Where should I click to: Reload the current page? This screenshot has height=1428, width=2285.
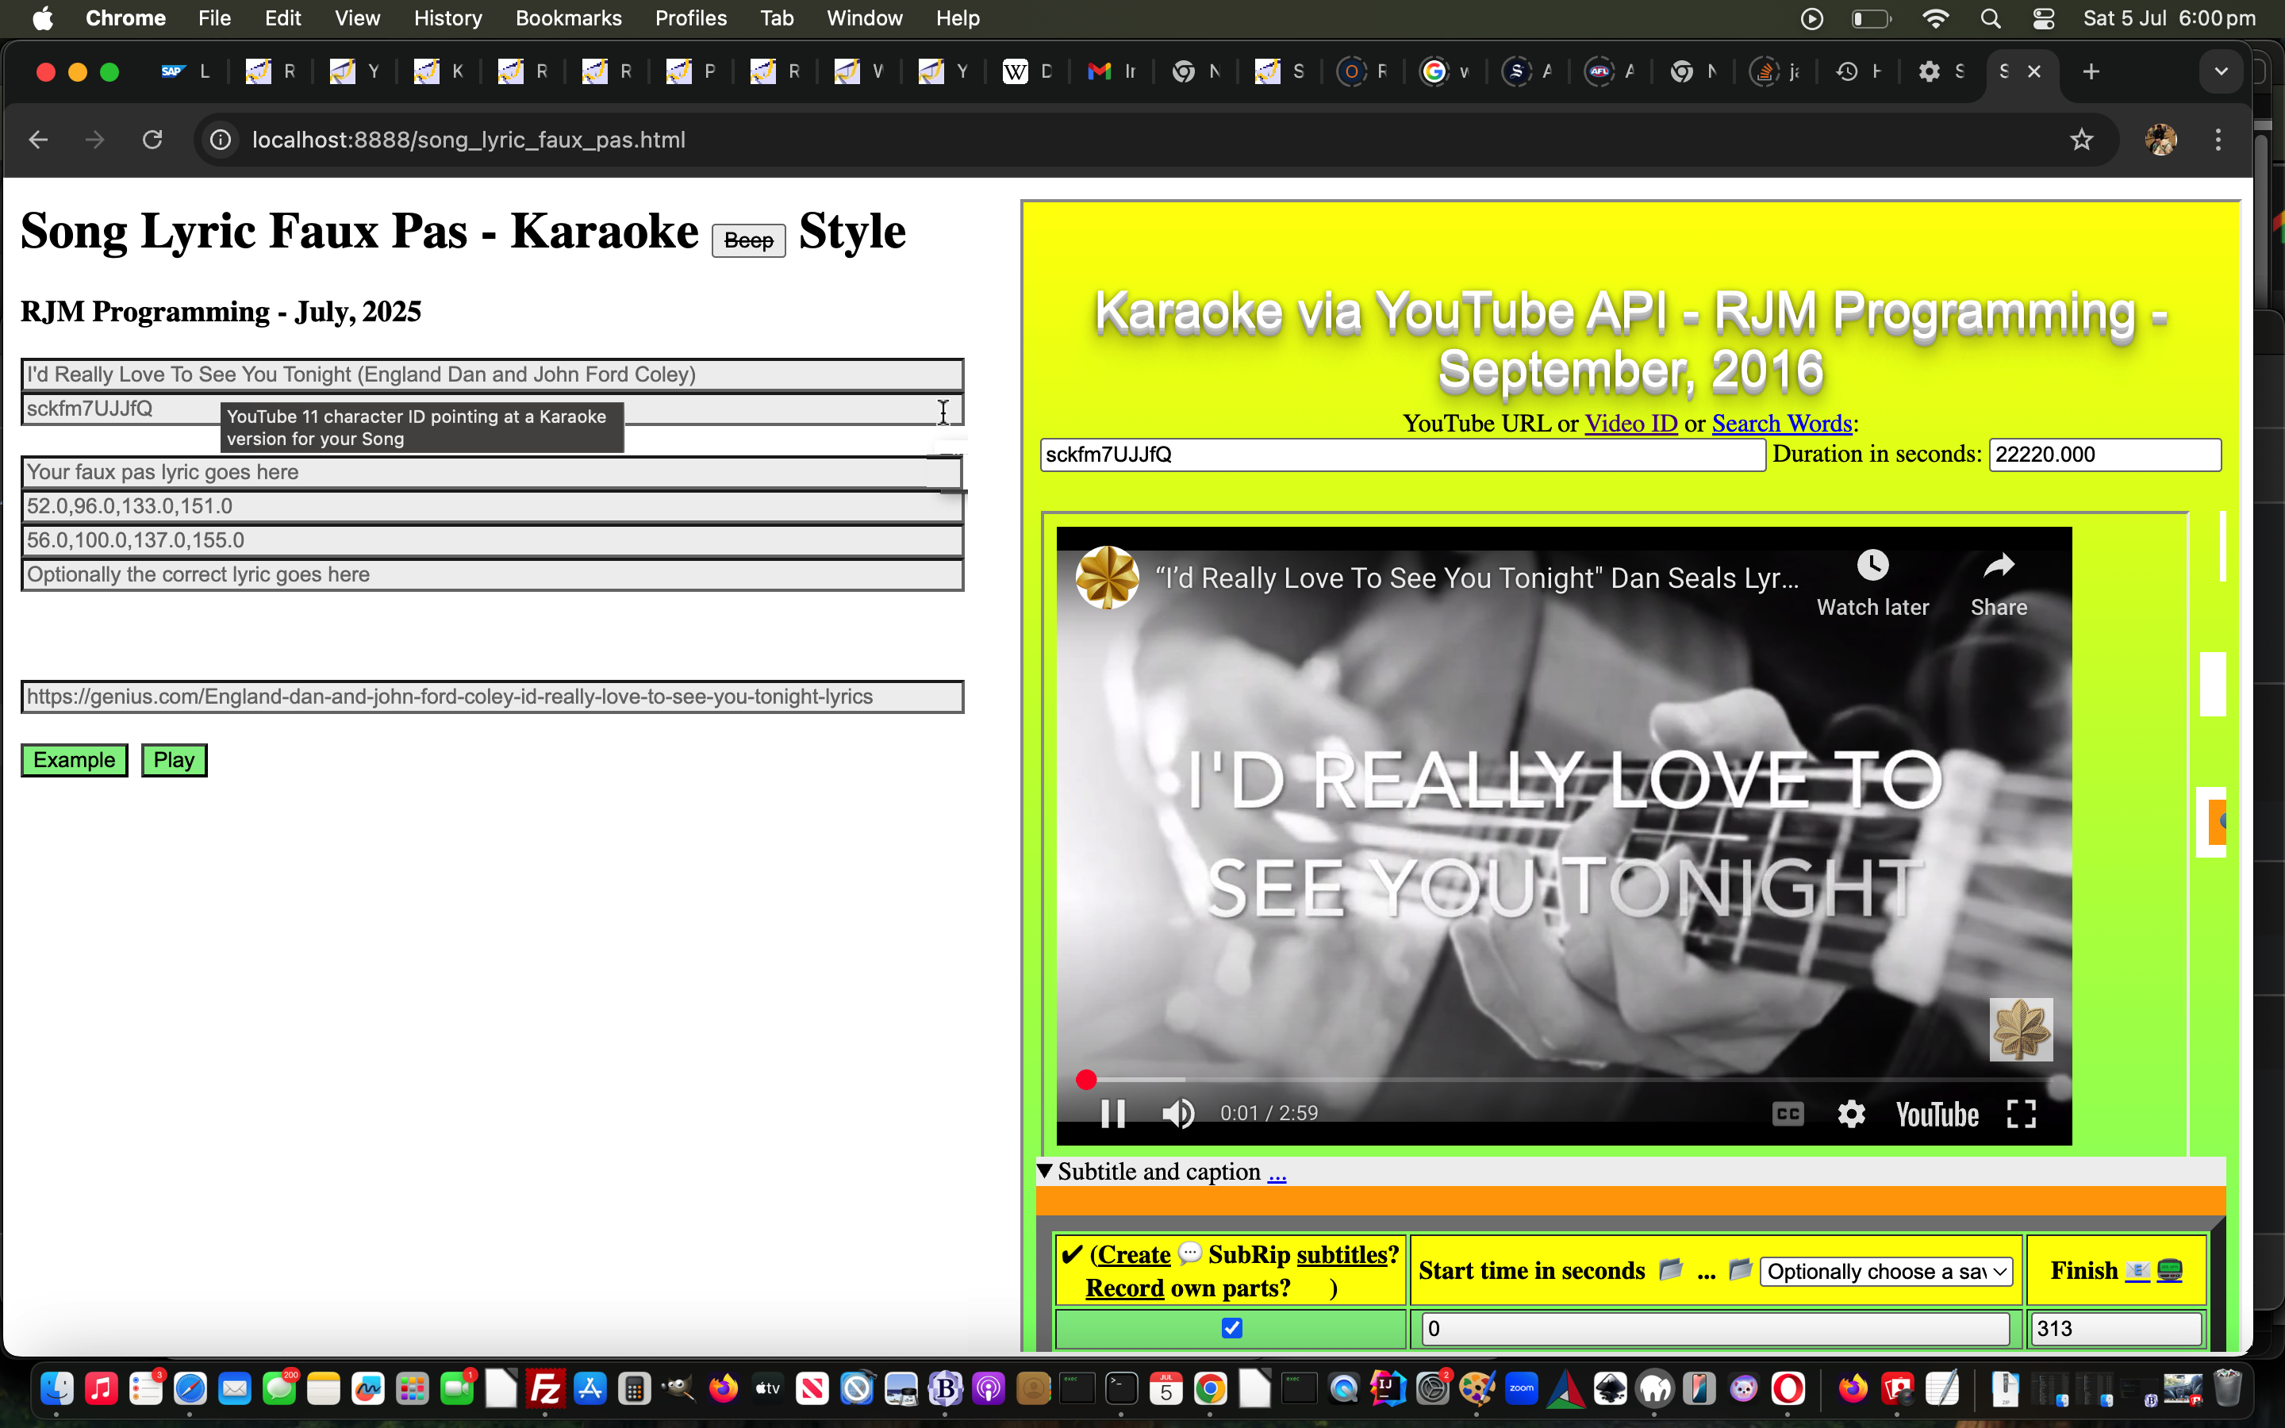[152, 140]
